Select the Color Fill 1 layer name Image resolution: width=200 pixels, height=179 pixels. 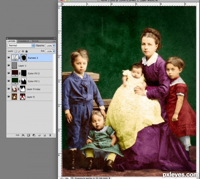(x=34, y=81)
